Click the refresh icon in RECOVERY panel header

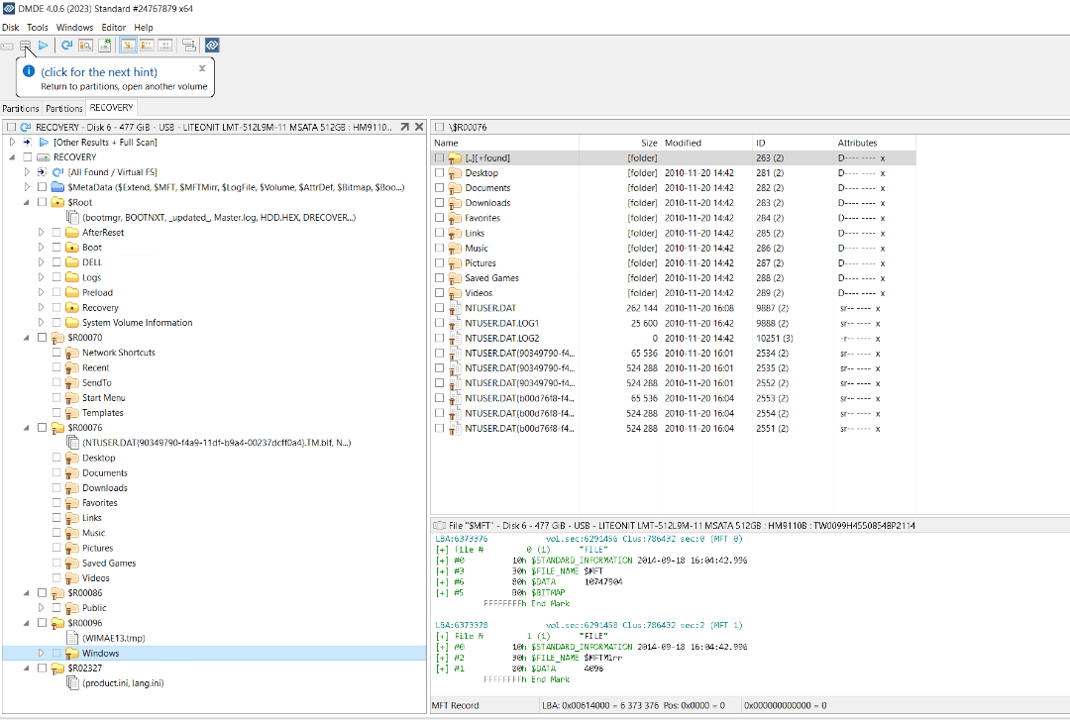[25, 128]
